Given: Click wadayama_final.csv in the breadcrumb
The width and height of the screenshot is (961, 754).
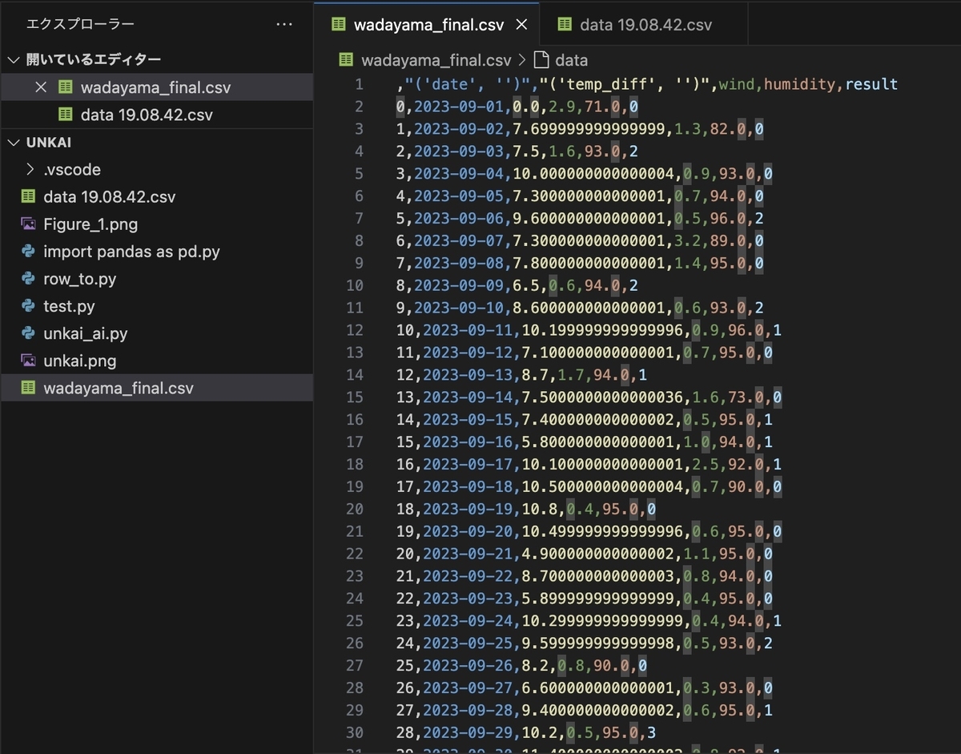Looking at the screenshot, I should (x=436, y=60).
